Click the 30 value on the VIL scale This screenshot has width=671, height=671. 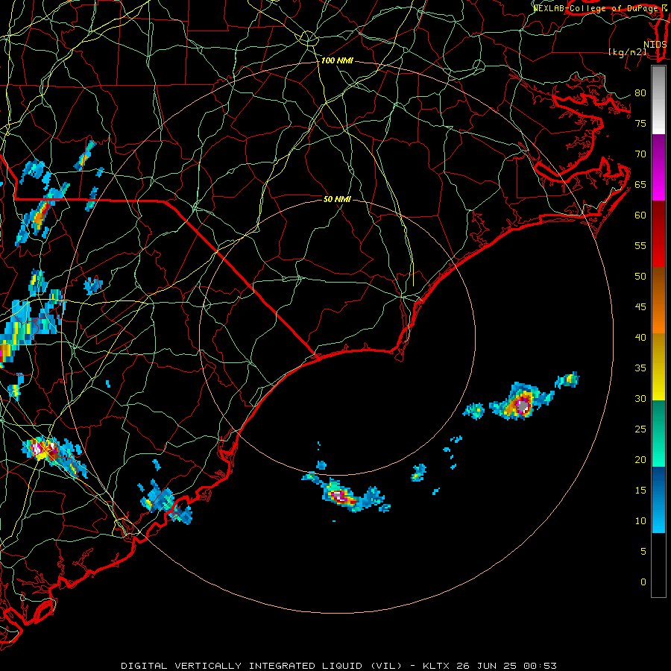(x=640, y=398)
